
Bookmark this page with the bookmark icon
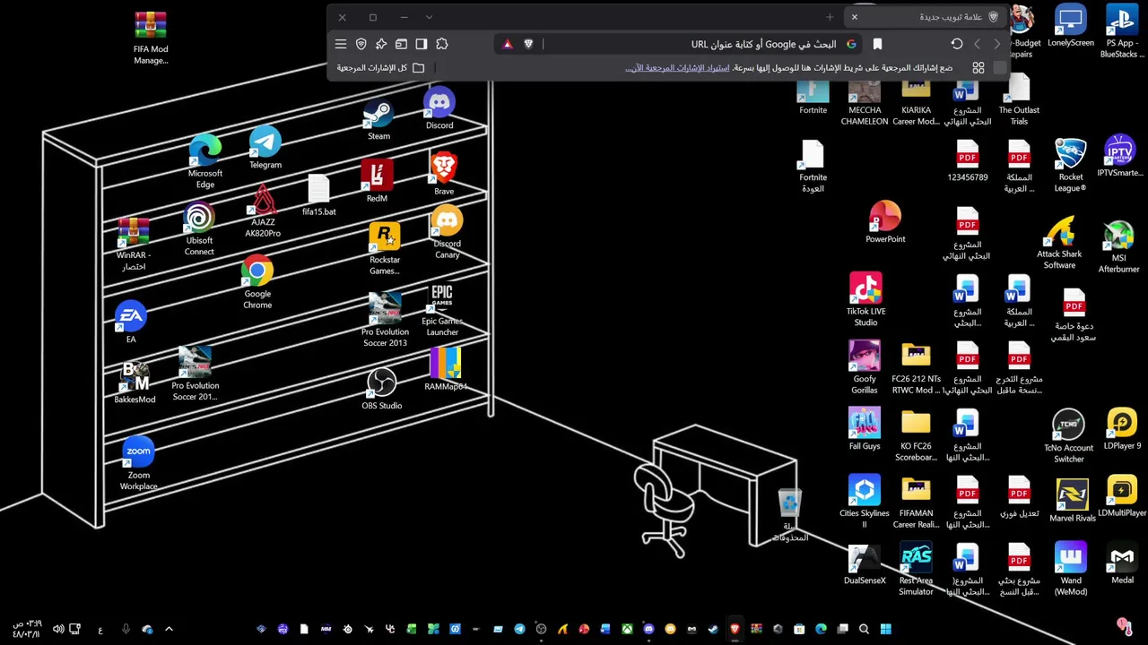877,44
